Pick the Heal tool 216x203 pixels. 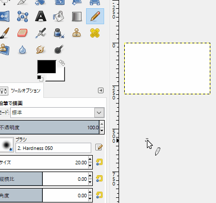[95, 33]
